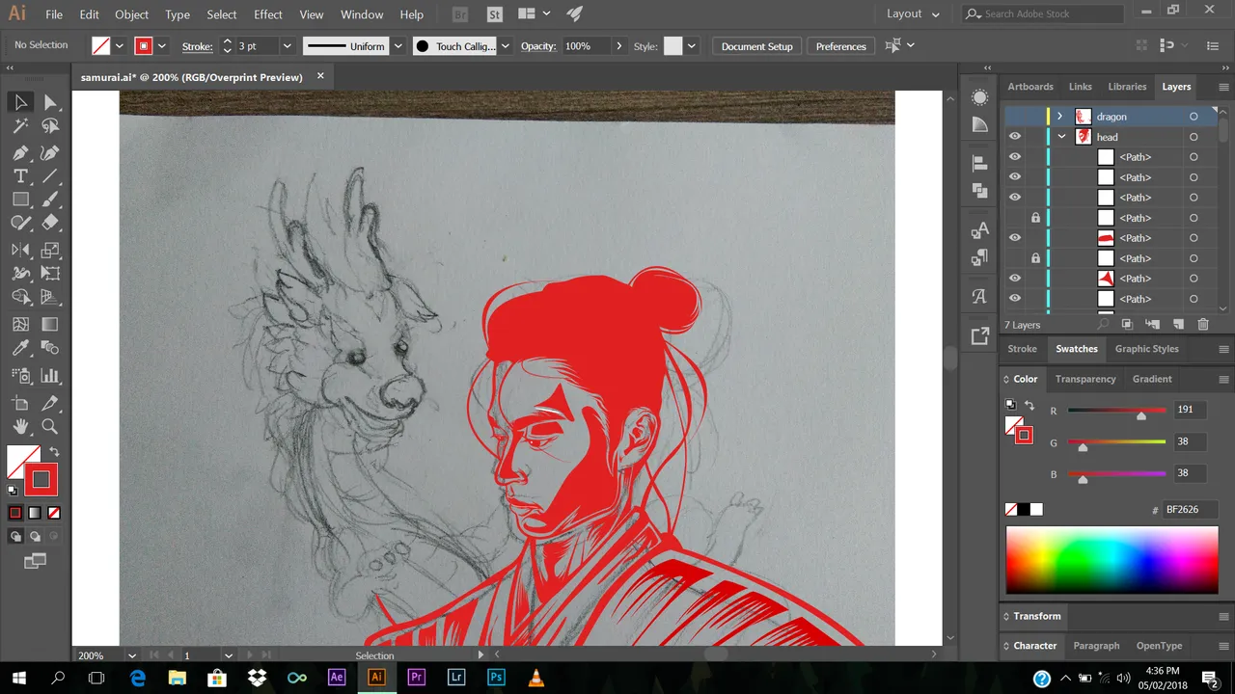Select the Line Segment tool
Screen dimensions: 1235x694
[x=50, y=176]
